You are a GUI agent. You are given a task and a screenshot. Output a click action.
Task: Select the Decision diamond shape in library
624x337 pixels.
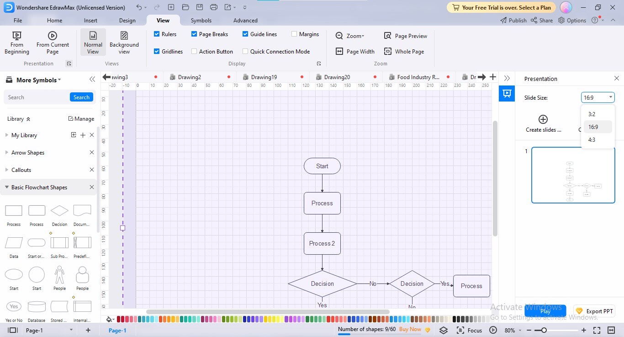coord(59,210)
